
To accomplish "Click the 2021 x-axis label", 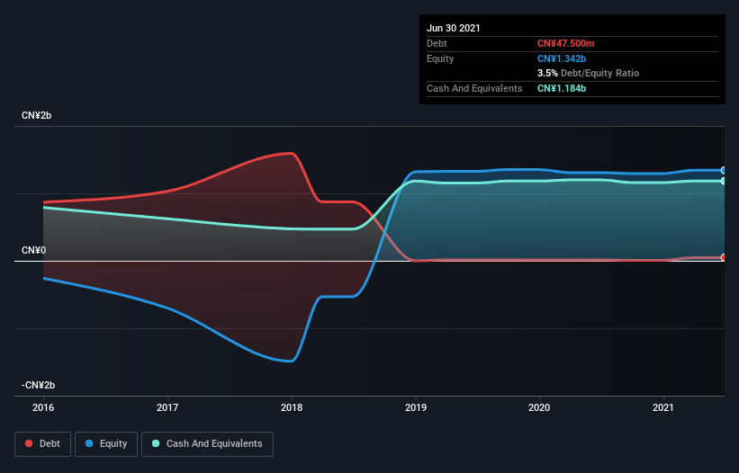I will [663, 407].
